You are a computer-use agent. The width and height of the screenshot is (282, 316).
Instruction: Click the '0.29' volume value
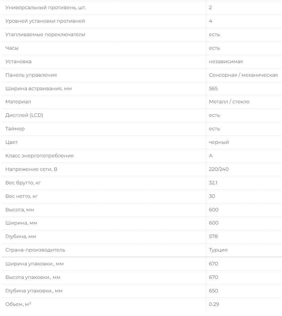[x=214, y=304]
